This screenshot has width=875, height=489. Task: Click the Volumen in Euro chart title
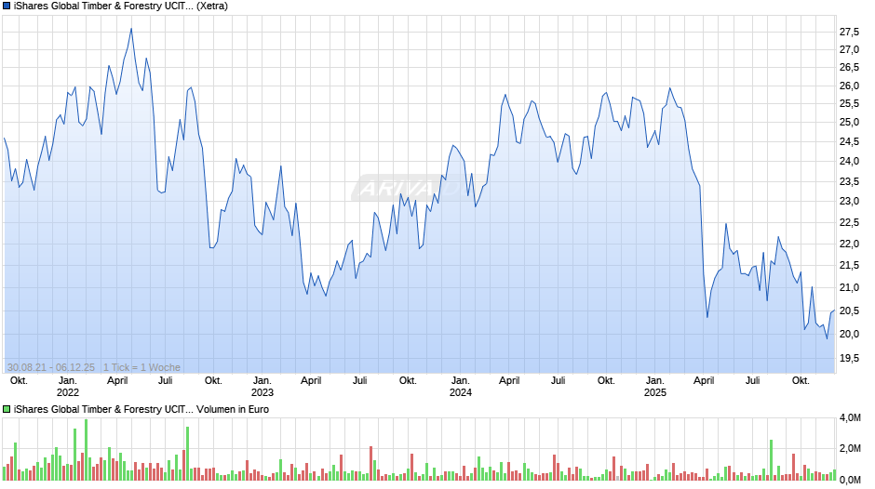point(141,409)
